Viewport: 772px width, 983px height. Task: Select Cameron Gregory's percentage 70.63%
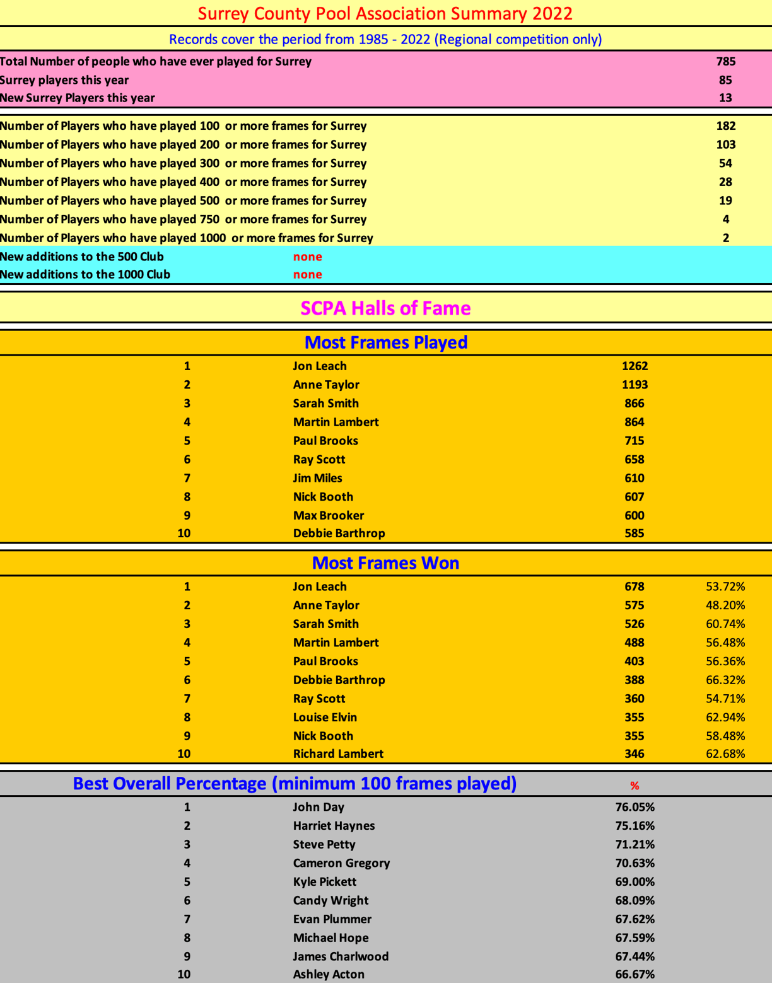[x=635, y=864]
